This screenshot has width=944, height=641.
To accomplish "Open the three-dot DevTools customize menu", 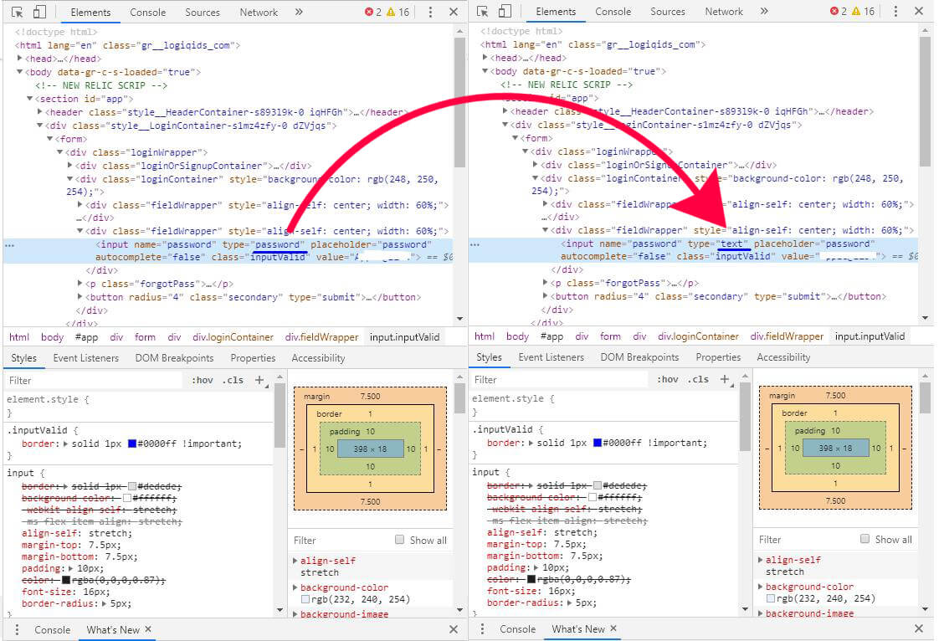I will coord(431,11).
